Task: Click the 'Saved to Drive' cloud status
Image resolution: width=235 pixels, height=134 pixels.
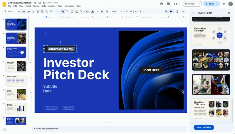Action: click(x=50, y=3)
